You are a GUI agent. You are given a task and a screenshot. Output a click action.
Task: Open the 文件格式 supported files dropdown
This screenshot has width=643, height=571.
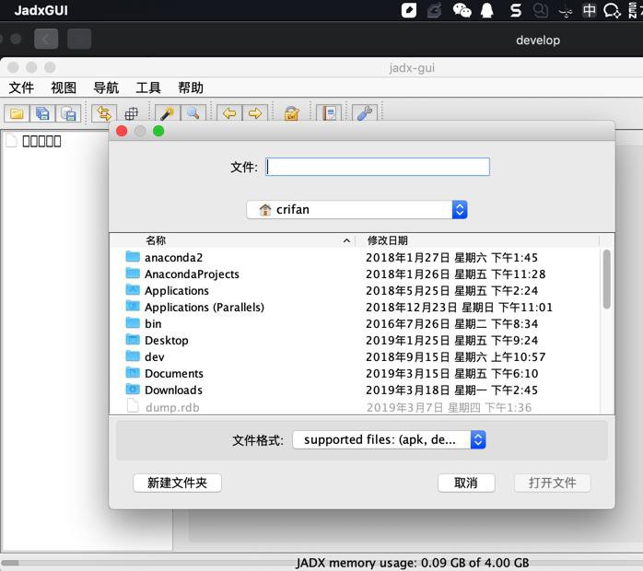(389, 440)
